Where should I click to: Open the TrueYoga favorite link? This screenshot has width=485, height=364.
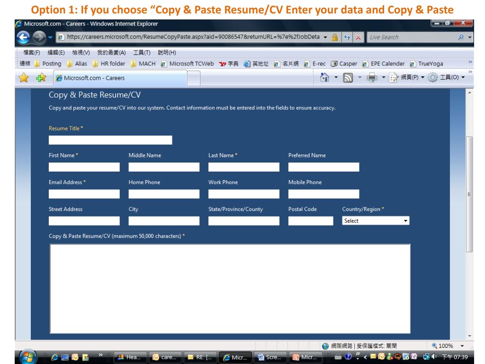point(427,64)
